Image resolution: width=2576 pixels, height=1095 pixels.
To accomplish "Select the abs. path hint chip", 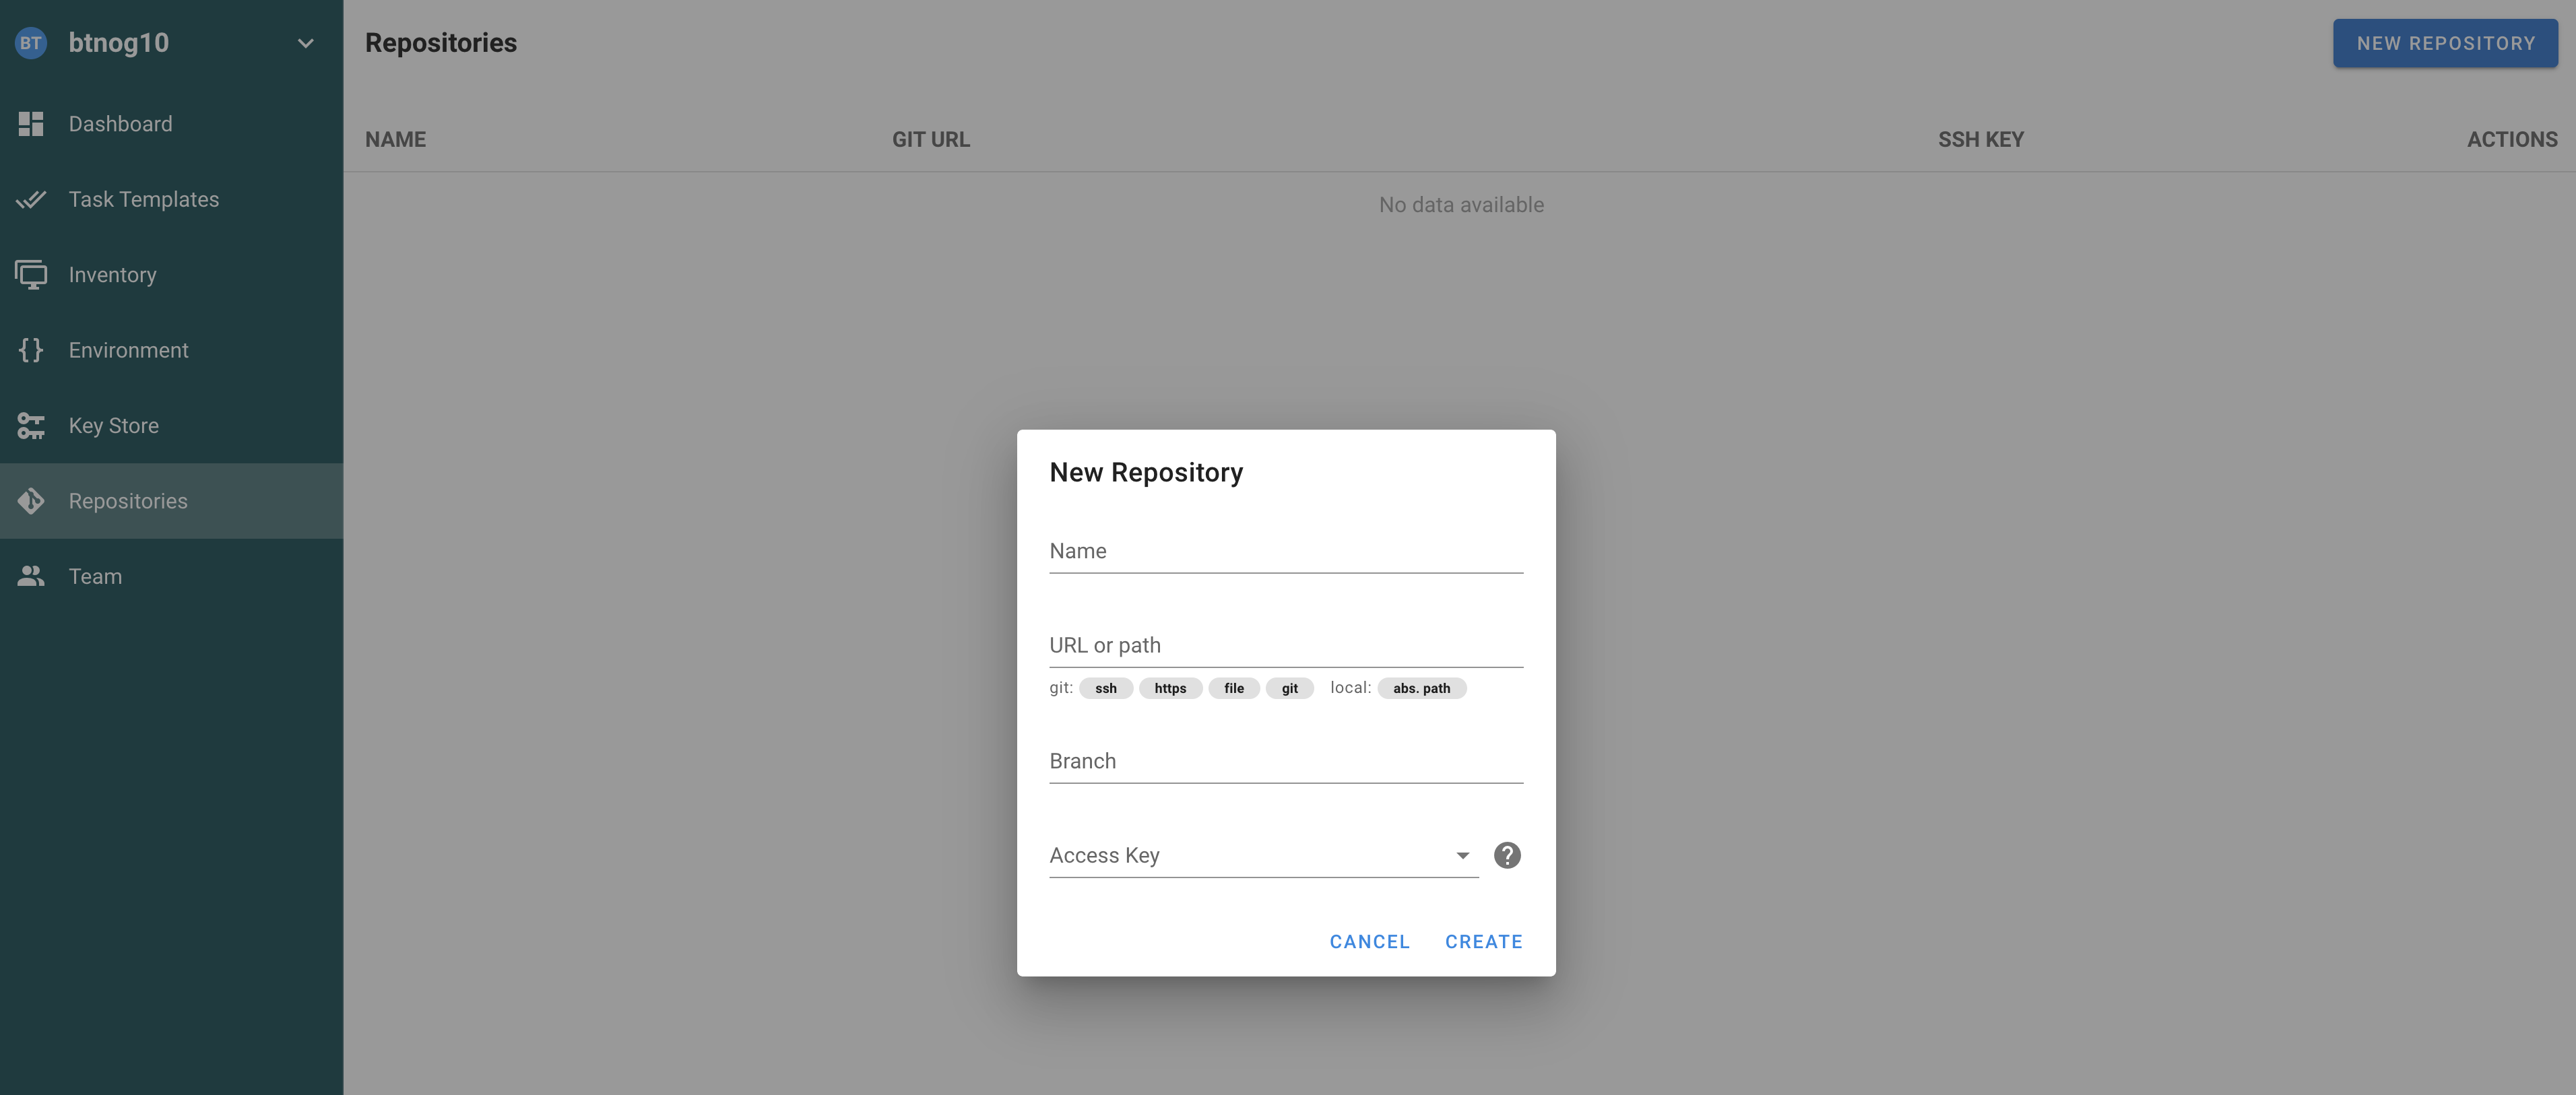I will 1421,688.
